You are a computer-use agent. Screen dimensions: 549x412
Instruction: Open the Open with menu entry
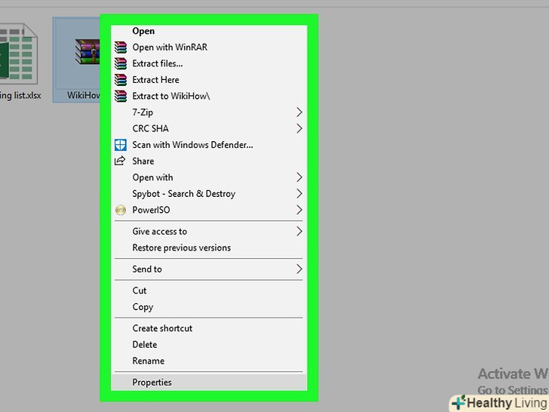click(x=209, y=177)
